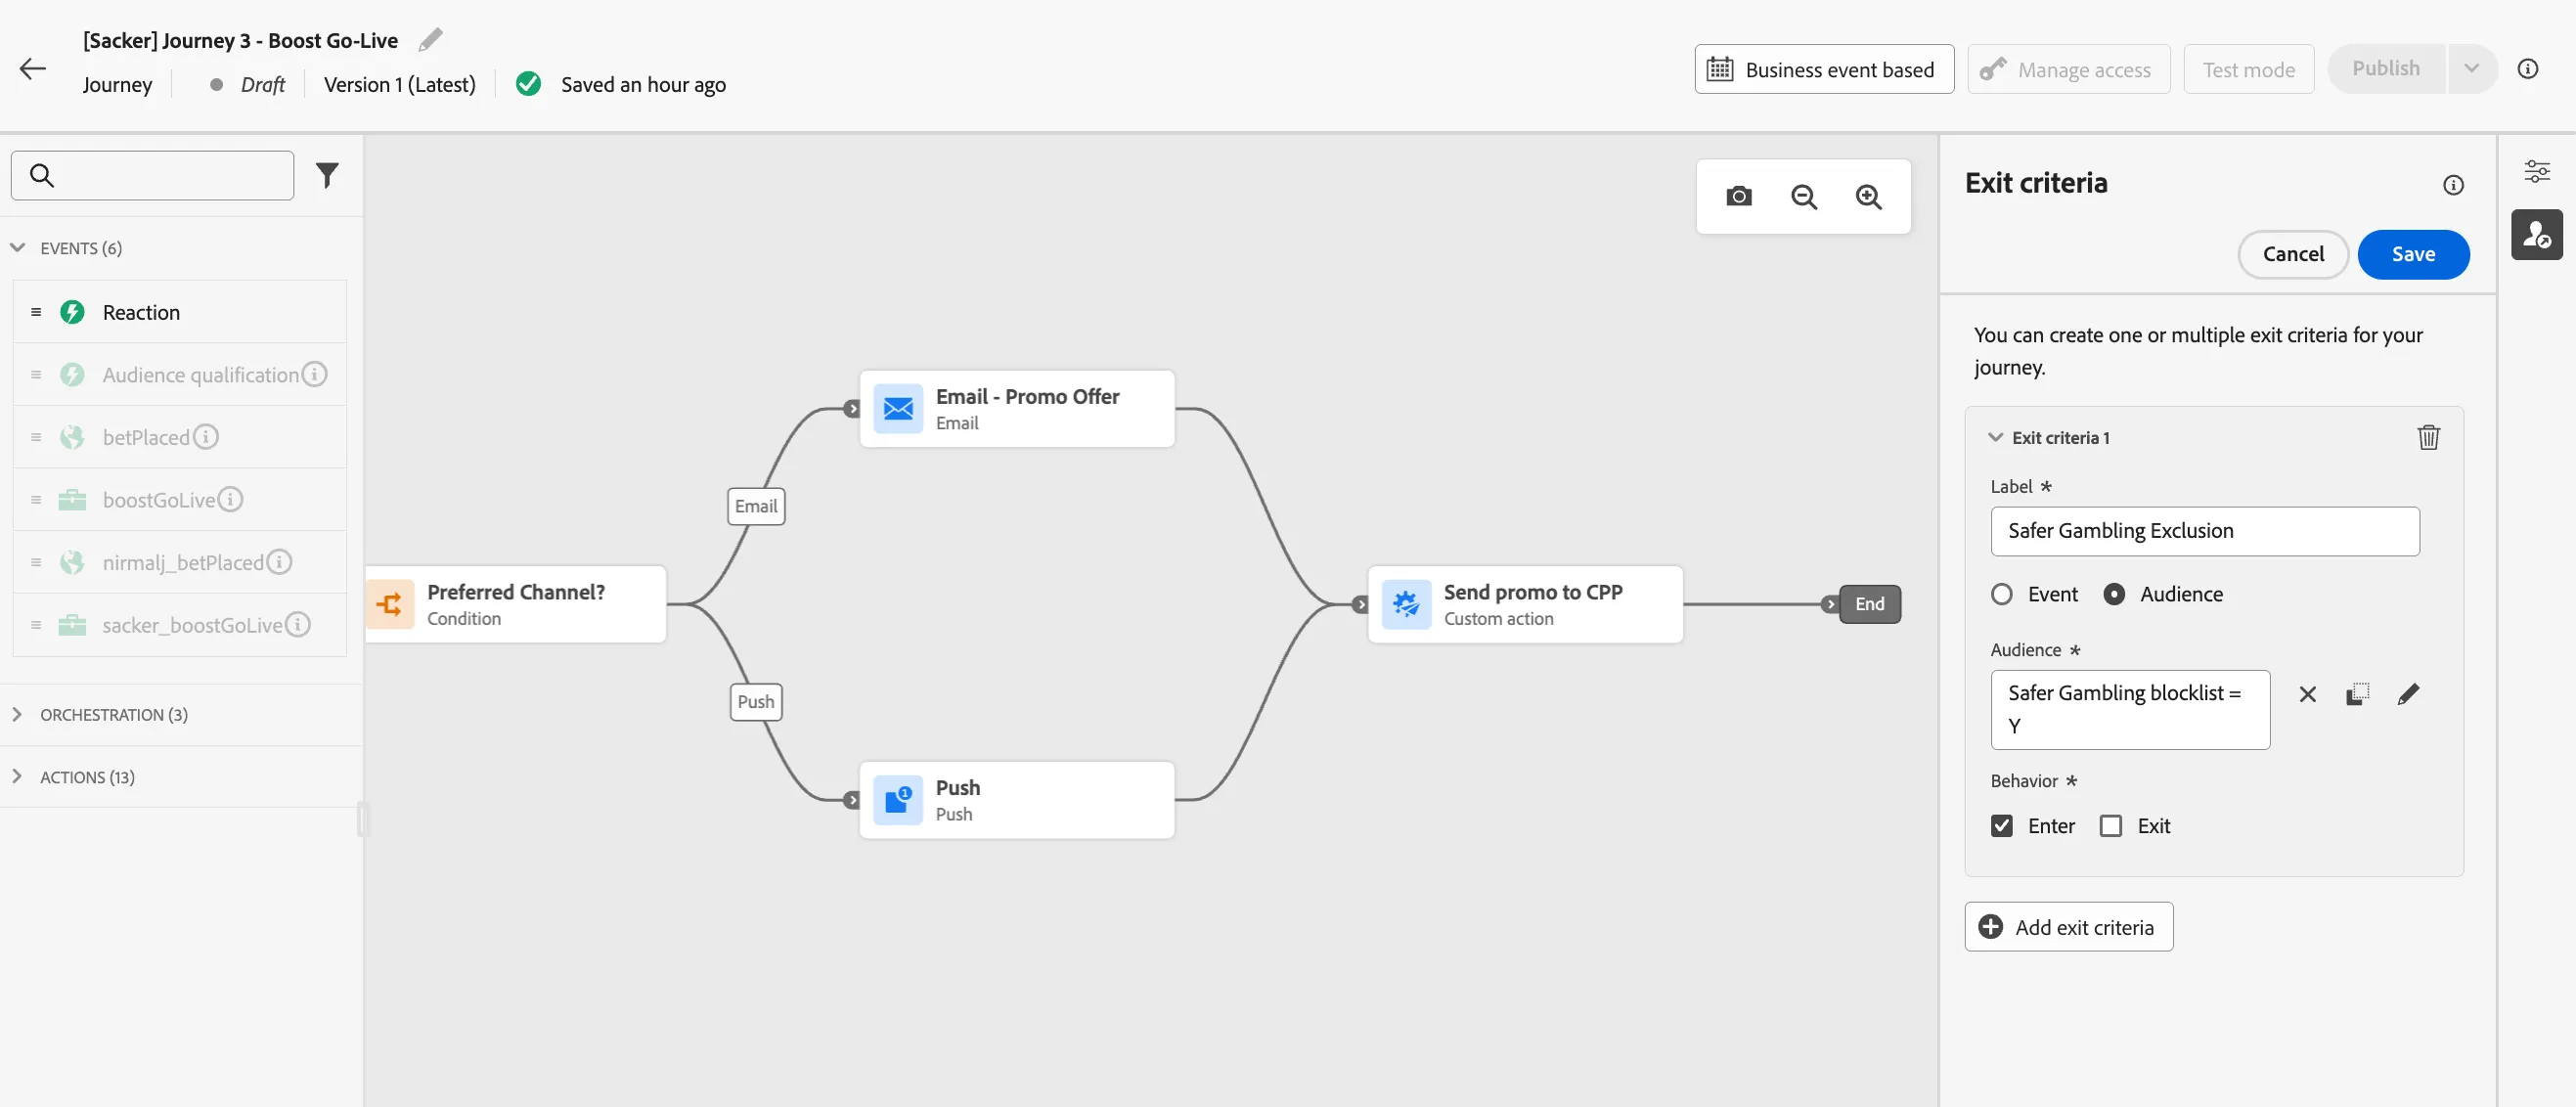The image size is (2576, 1107).
Task: Zoom out of the journey canvas
Action: pyautogui.click(x=1803, y=196)
